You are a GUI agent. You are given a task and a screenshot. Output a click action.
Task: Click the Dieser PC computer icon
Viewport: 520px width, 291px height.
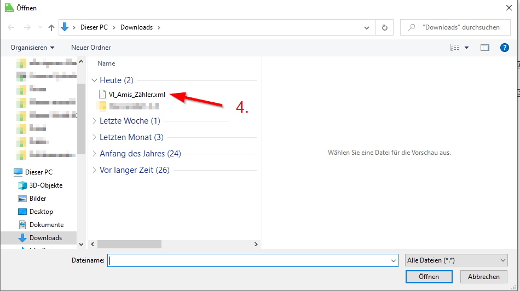[x=18, y=172]
